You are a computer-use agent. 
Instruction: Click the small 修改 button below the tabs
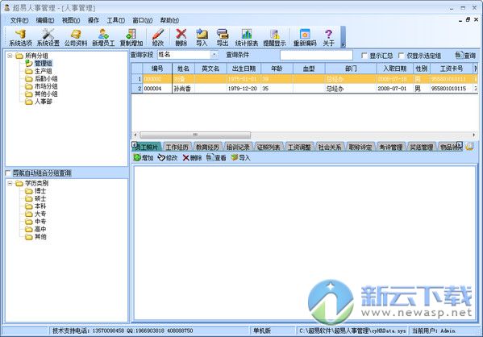168,158
